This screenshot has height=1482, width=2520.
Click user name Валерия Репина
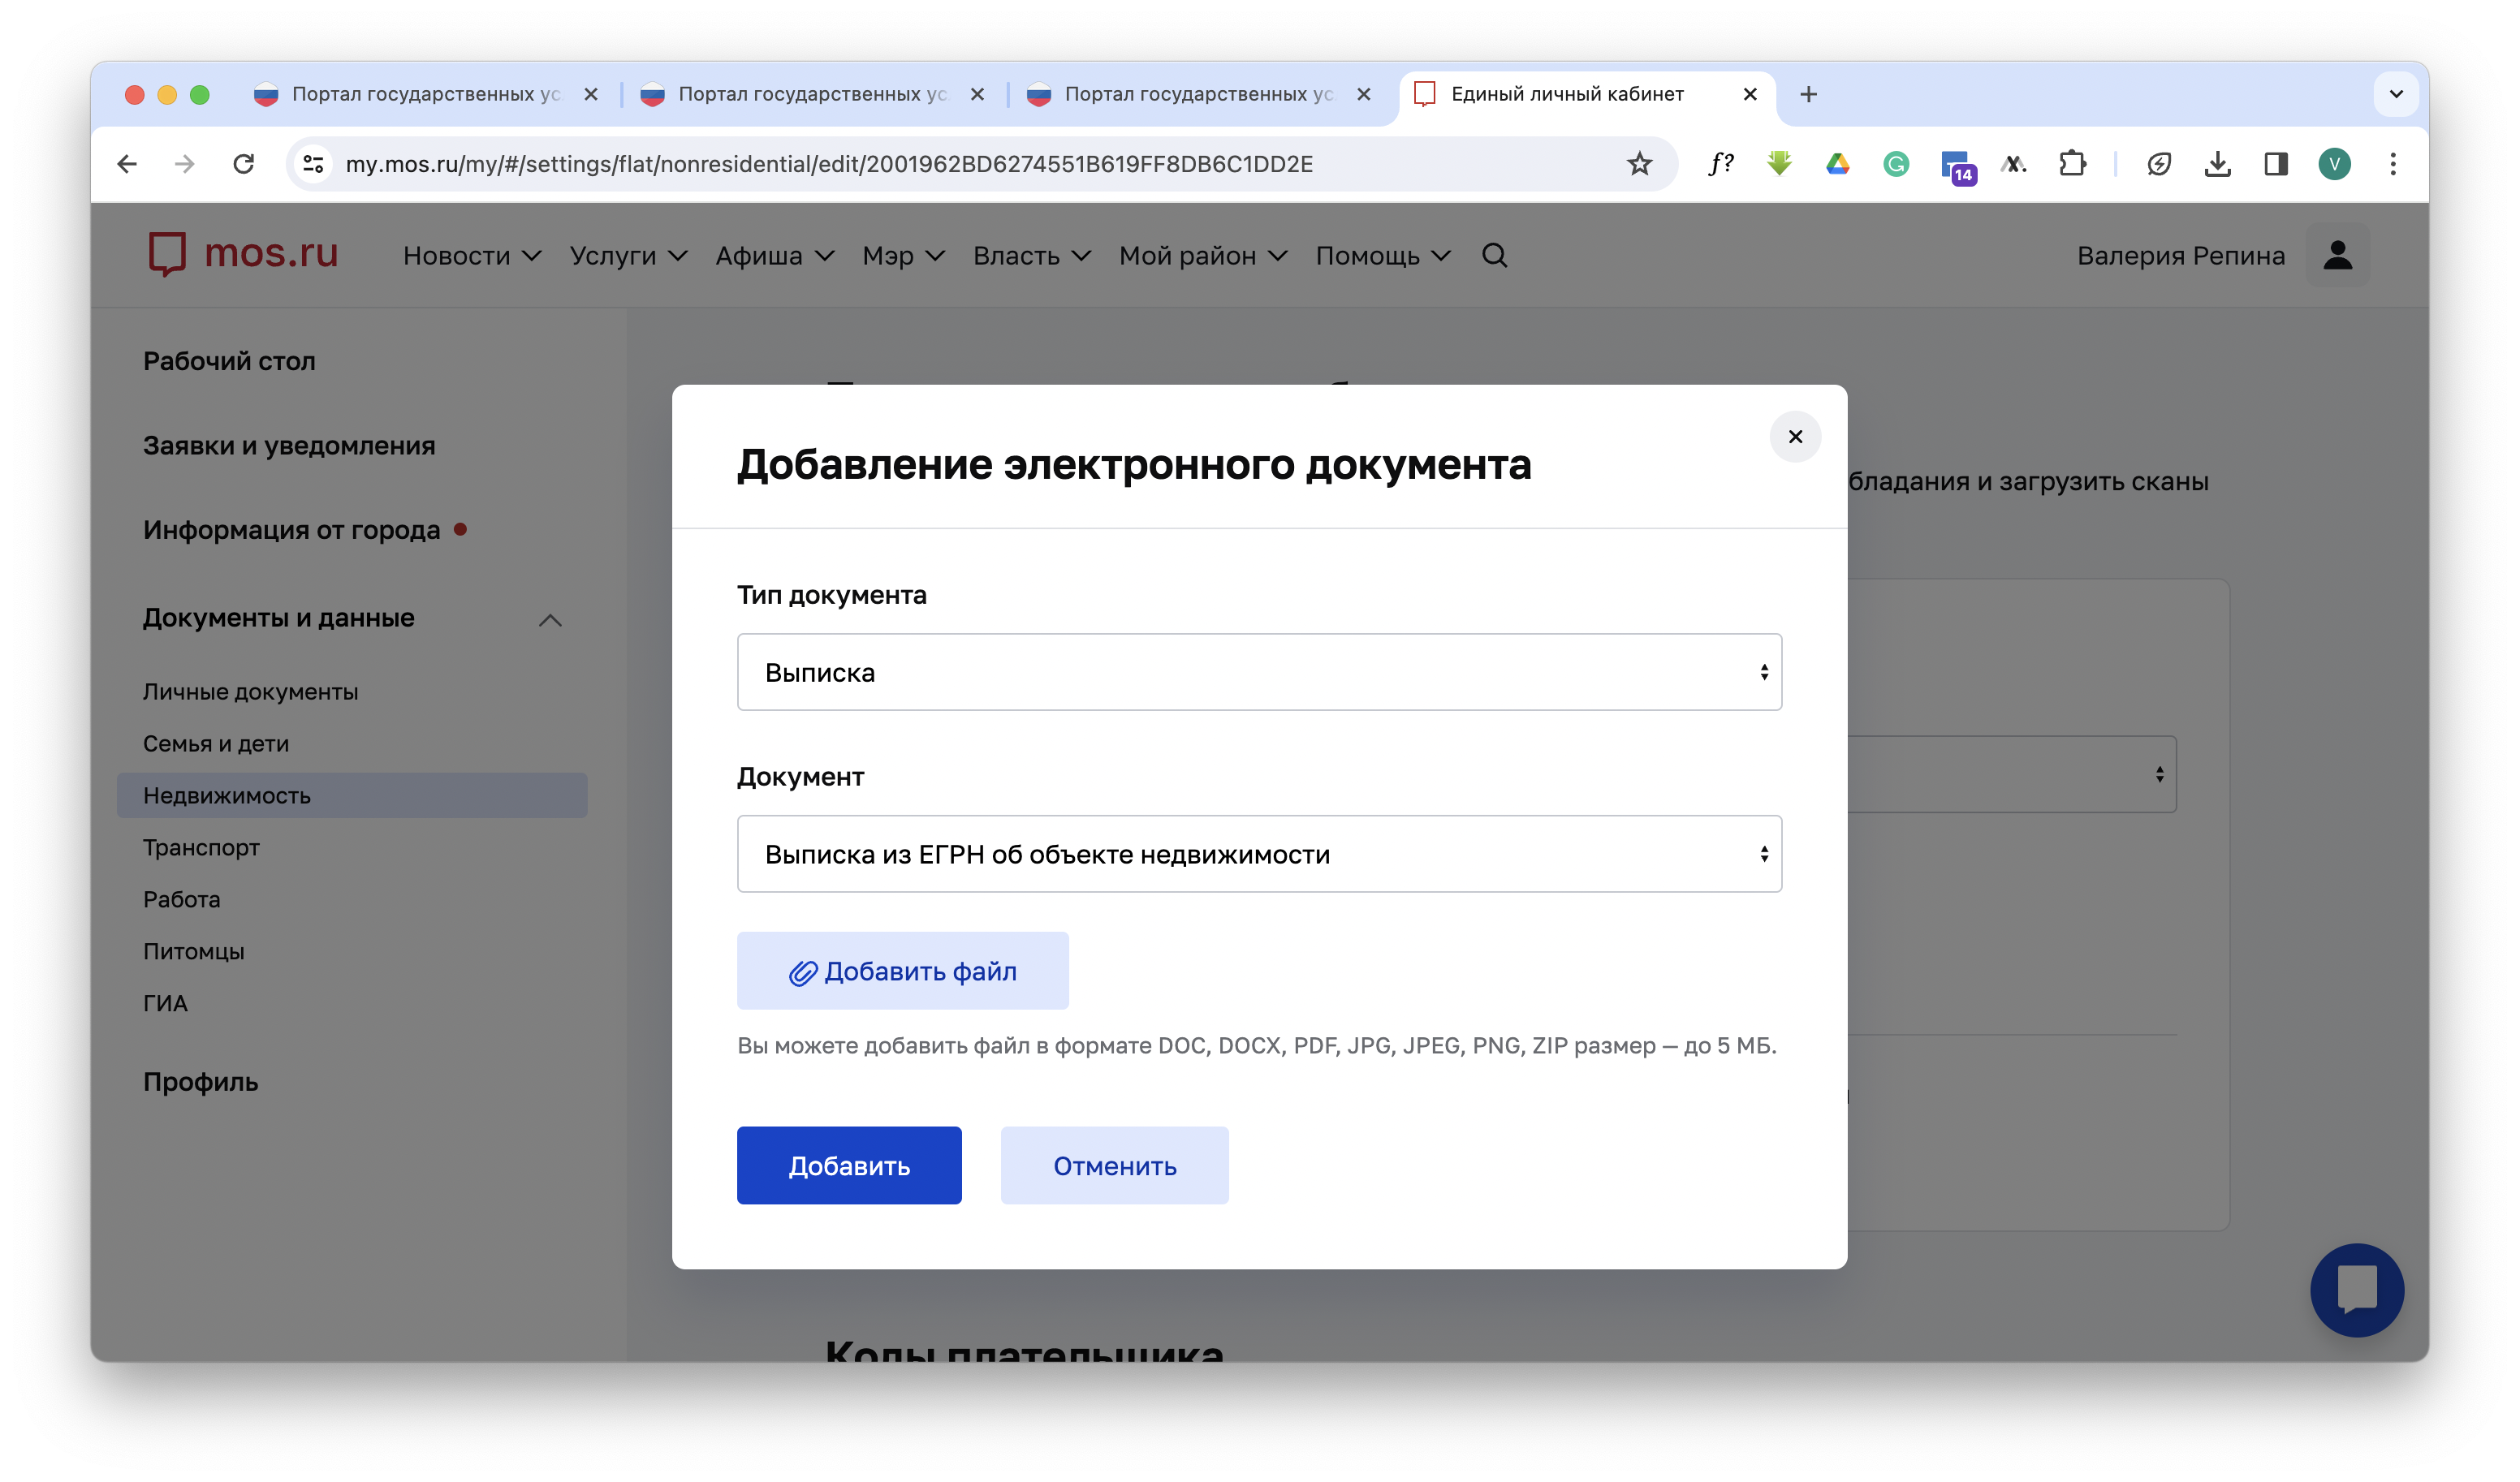pos(2180,256)
